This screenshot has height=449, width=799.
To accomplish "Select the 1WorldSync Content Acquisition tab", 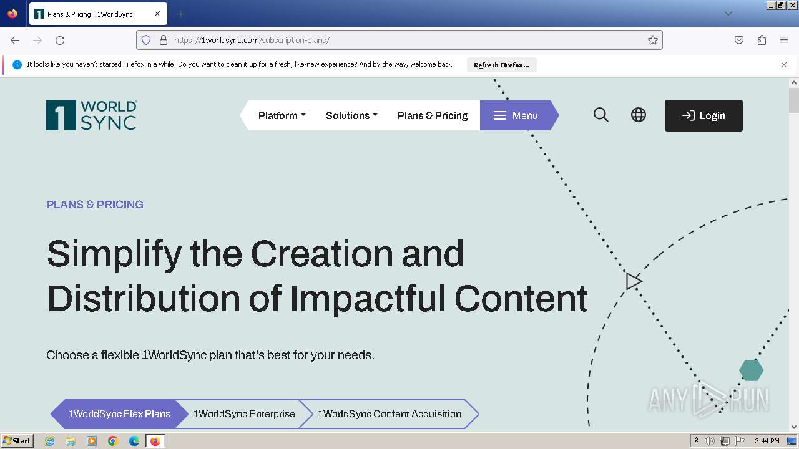I will pyautogui.click(x=390, y=414).
